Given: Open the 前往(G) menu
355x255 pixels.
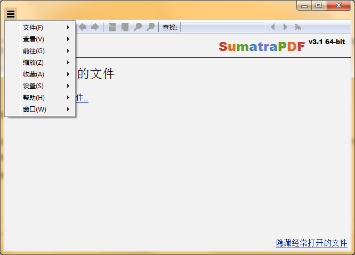Looking at the screenshot, I should tap(40, 51).
